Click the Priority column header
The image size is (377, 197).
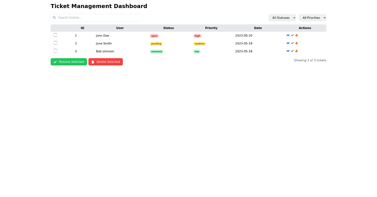[211, 28]
